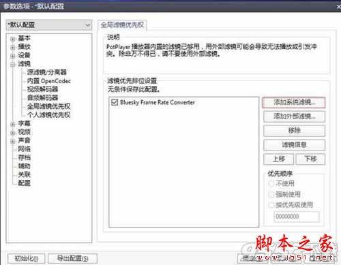Select the 按优先级使用 option
Screen dimensions: 341x265
tap(291, 205)
